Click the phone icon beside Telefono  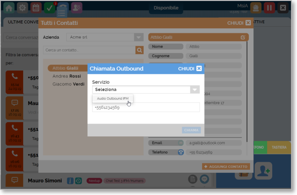pos(181,152)
